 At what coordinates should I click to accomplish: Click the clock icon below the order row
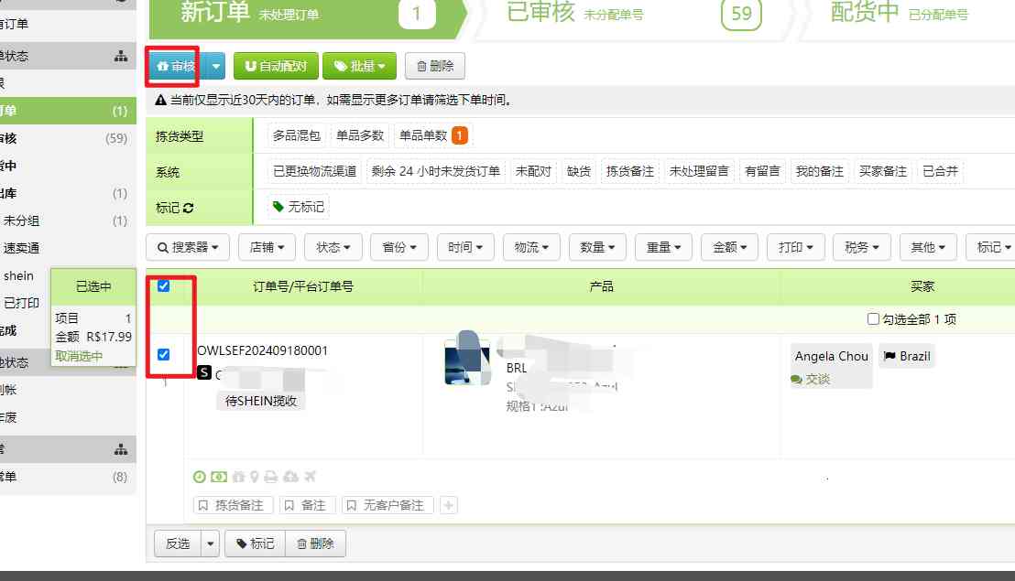click(199, 476)
